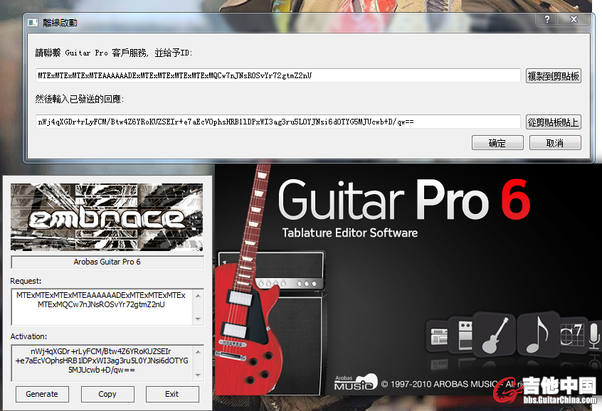Confirm with the 确定 button
602x411 pixels.
pyautogui.click(x=497, y=143)
